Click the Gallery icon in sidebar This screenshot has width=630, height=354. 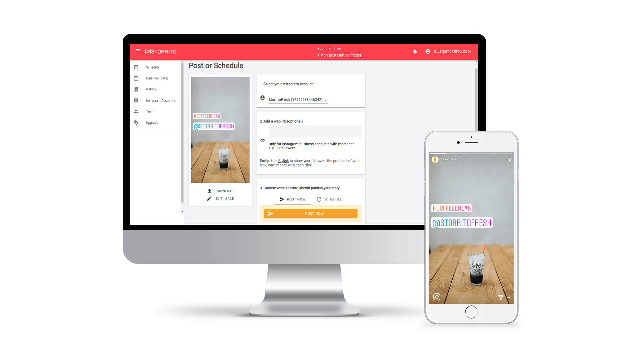[x=136, y=89]
